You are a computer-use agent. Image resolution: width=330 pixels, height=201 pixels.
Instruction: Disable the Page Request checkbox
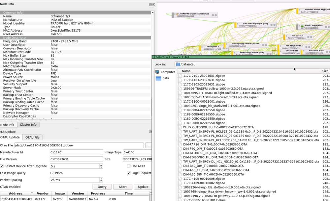[x=129, y=173]
